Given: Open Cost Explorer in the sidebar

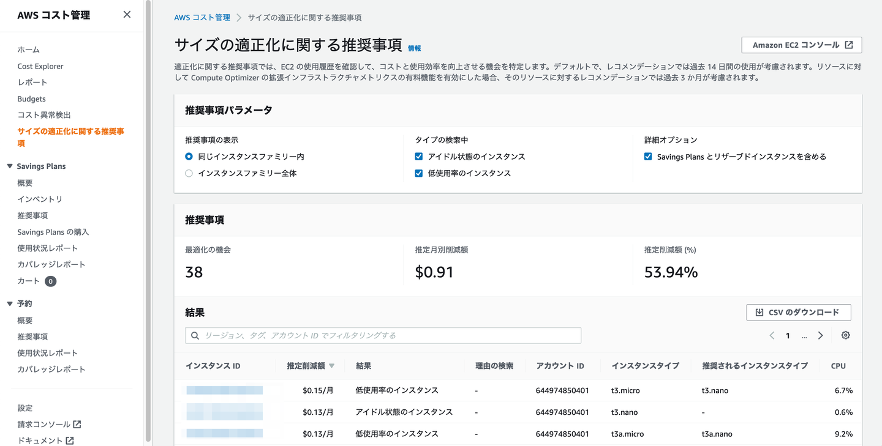Looking at the screenshot, I should click(x=40, y=66).
